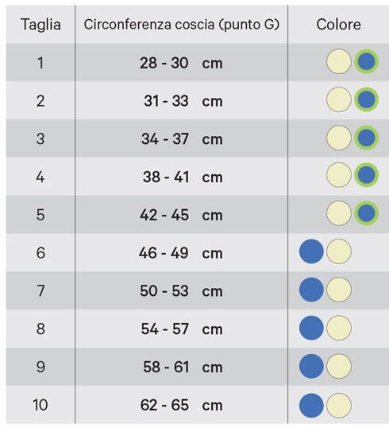Click size number 5 in Taglia column
The width and height of the screenshot is (389, 428).
[40, 215]
